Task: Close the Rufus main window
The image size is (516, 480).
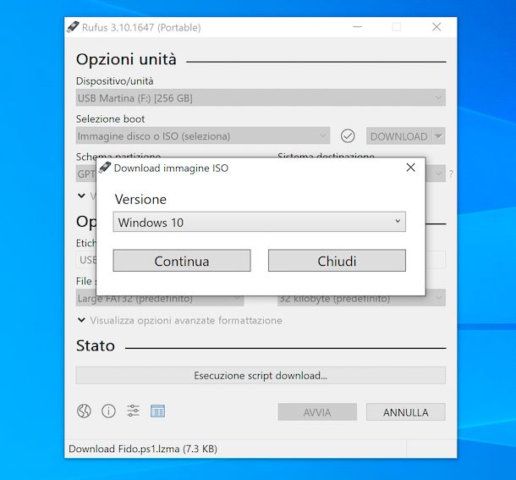Action: (436, 27)
